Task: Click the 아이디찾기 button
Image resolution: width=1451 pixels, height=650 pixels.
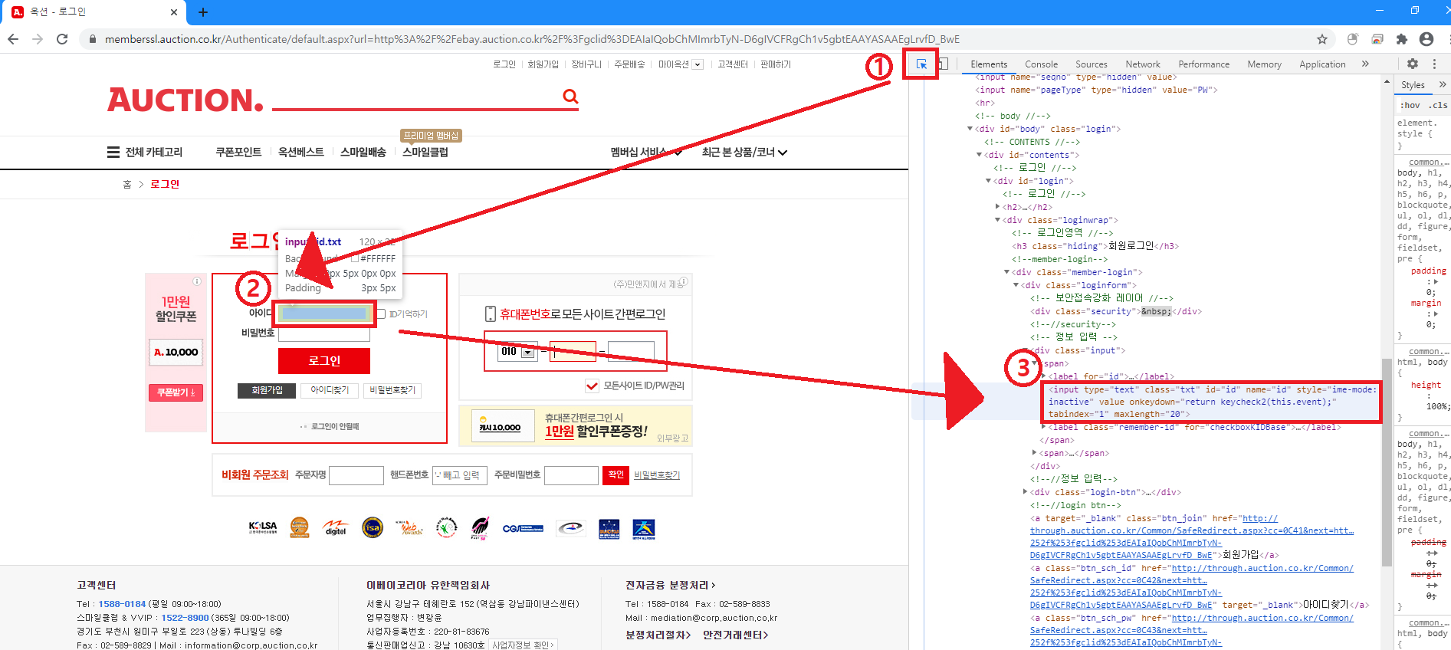Action: pos(330,390)
